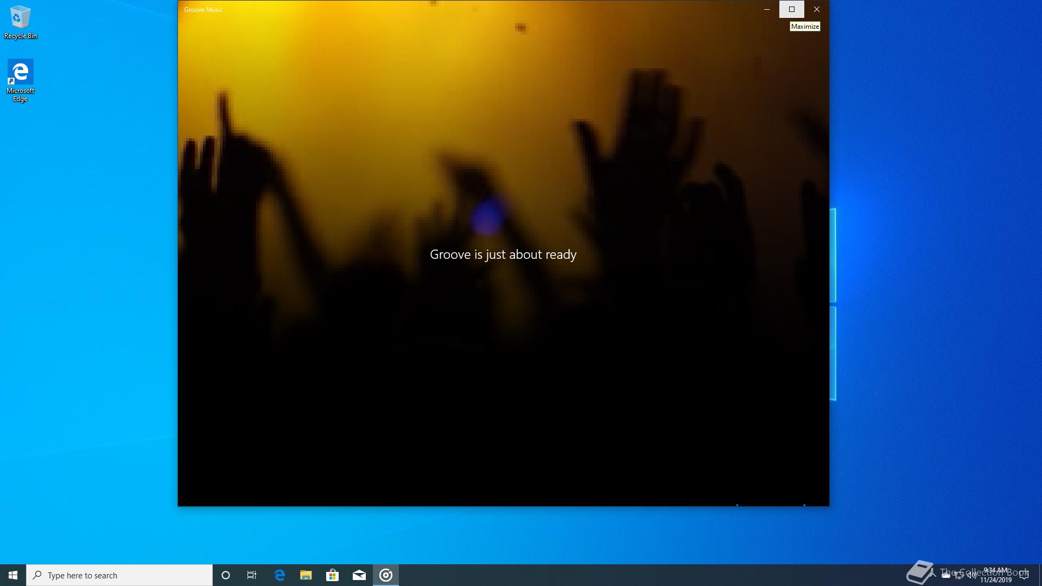Click the Groove Music taskbar icon
The height and width of the screenshot is (586, 1042).
[x=386, y=575]
